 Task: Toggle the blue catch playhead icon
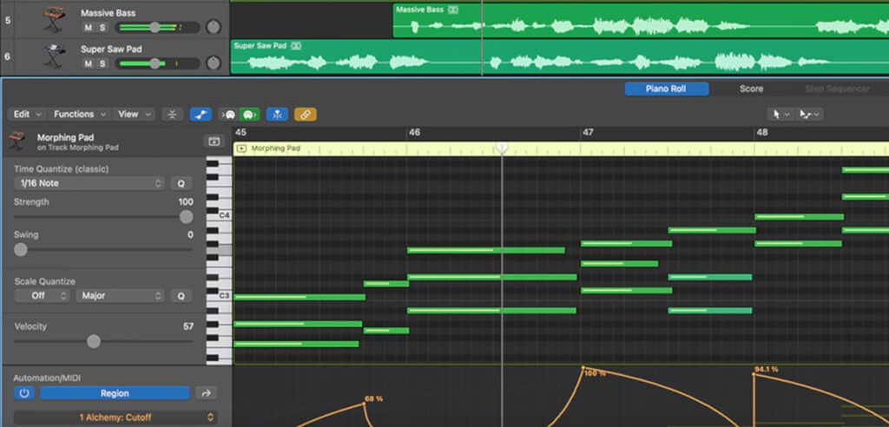pyautogui.click(x=278, y=114)
